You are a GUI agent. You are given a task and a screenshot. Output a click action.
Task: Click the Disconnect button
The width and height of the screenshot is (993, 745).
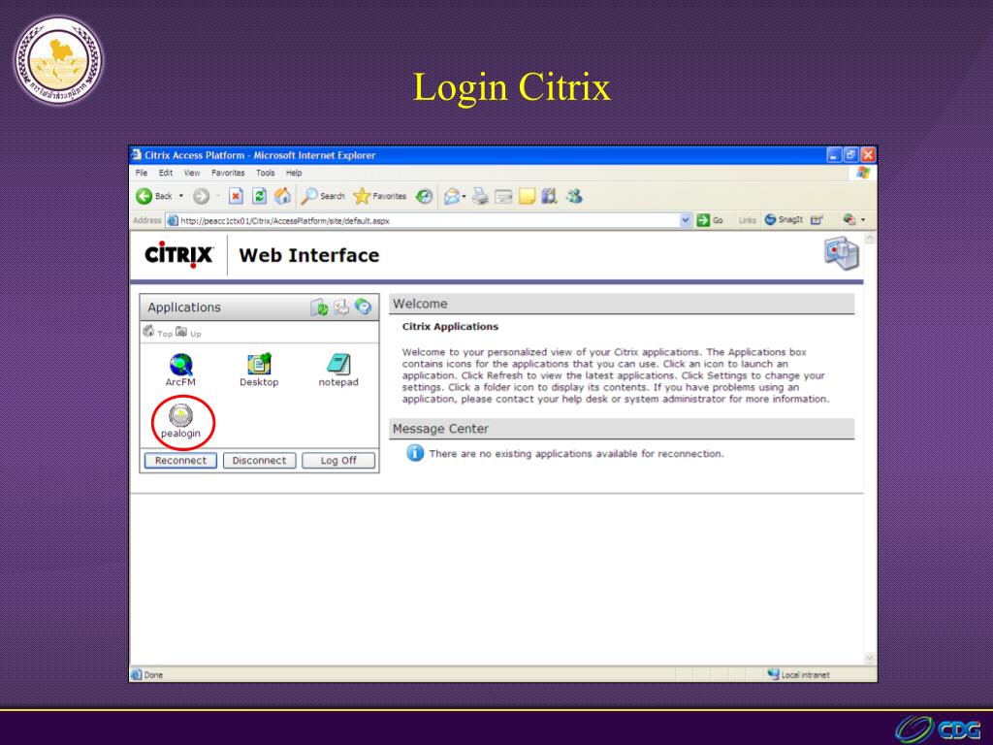point(259,461)
